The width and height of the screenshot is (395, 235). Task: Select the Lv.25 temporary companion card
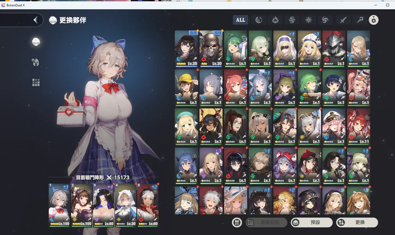[x=186, y=48]
